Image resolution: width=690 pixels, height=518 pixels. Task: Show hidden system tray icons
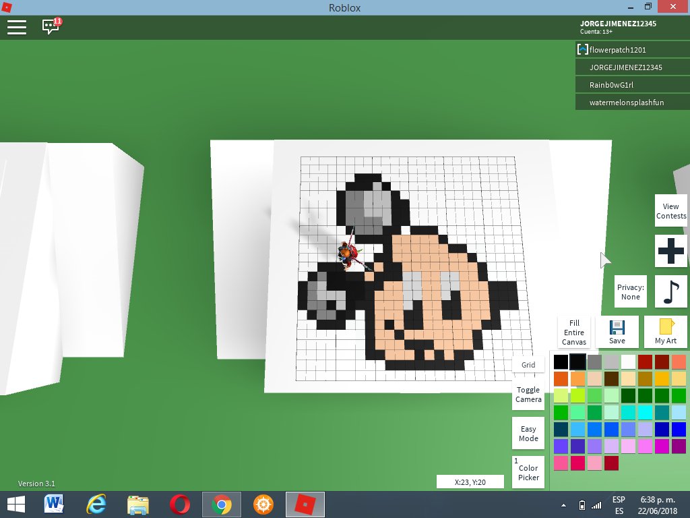[564, 505]
